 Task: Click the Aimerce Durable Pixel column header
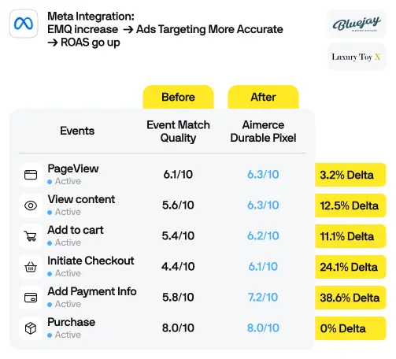coord(263,131)
